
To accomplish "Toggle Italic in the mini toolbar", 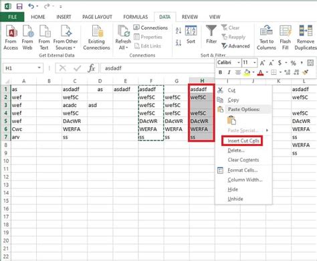I will tap(229, 72).
